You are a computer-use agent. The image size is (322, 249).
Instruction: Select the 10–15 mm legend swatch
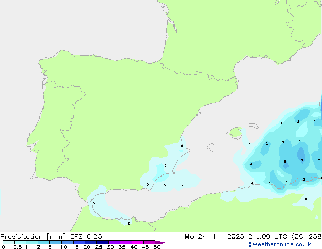point(68,242)
